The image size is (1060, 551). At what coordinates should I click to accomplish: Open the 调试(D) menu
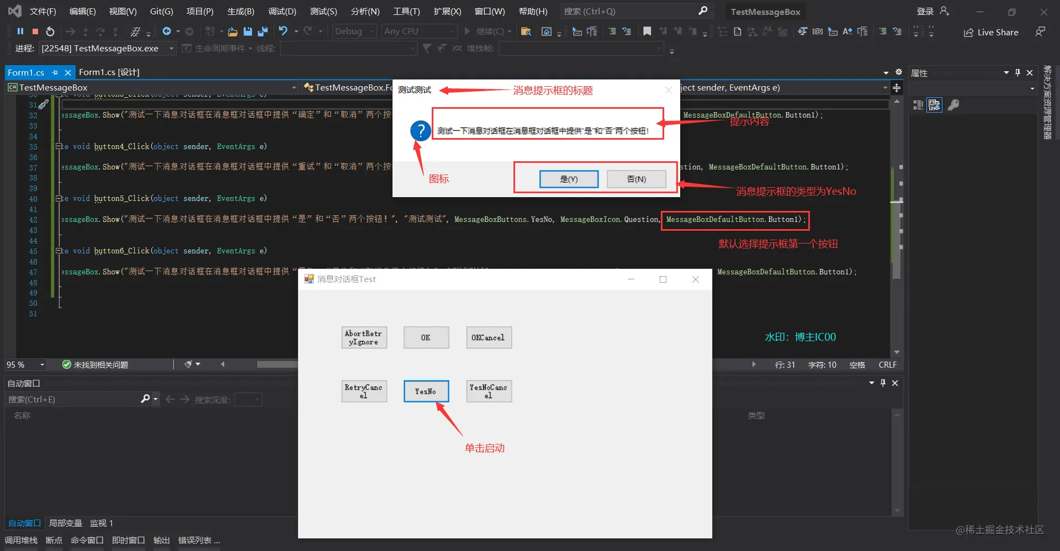[282, 11]
